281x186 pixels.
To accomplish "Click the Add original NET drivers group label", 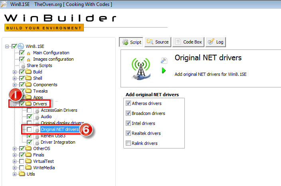I will (x=152, y=95).
